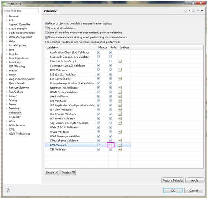Expand the Web Services tree node
The height and width of the screenshot is (199, 208).
pyautogui.click(x=7, y=125)
